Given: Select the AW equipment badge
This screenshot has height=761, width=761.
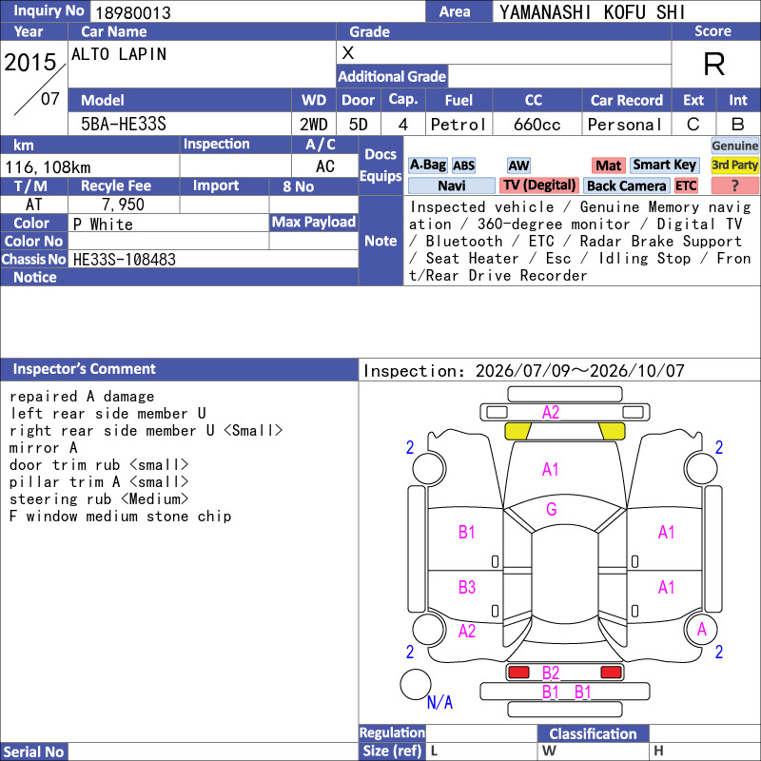Looking at the screenshot, I should tap(518, 166).
